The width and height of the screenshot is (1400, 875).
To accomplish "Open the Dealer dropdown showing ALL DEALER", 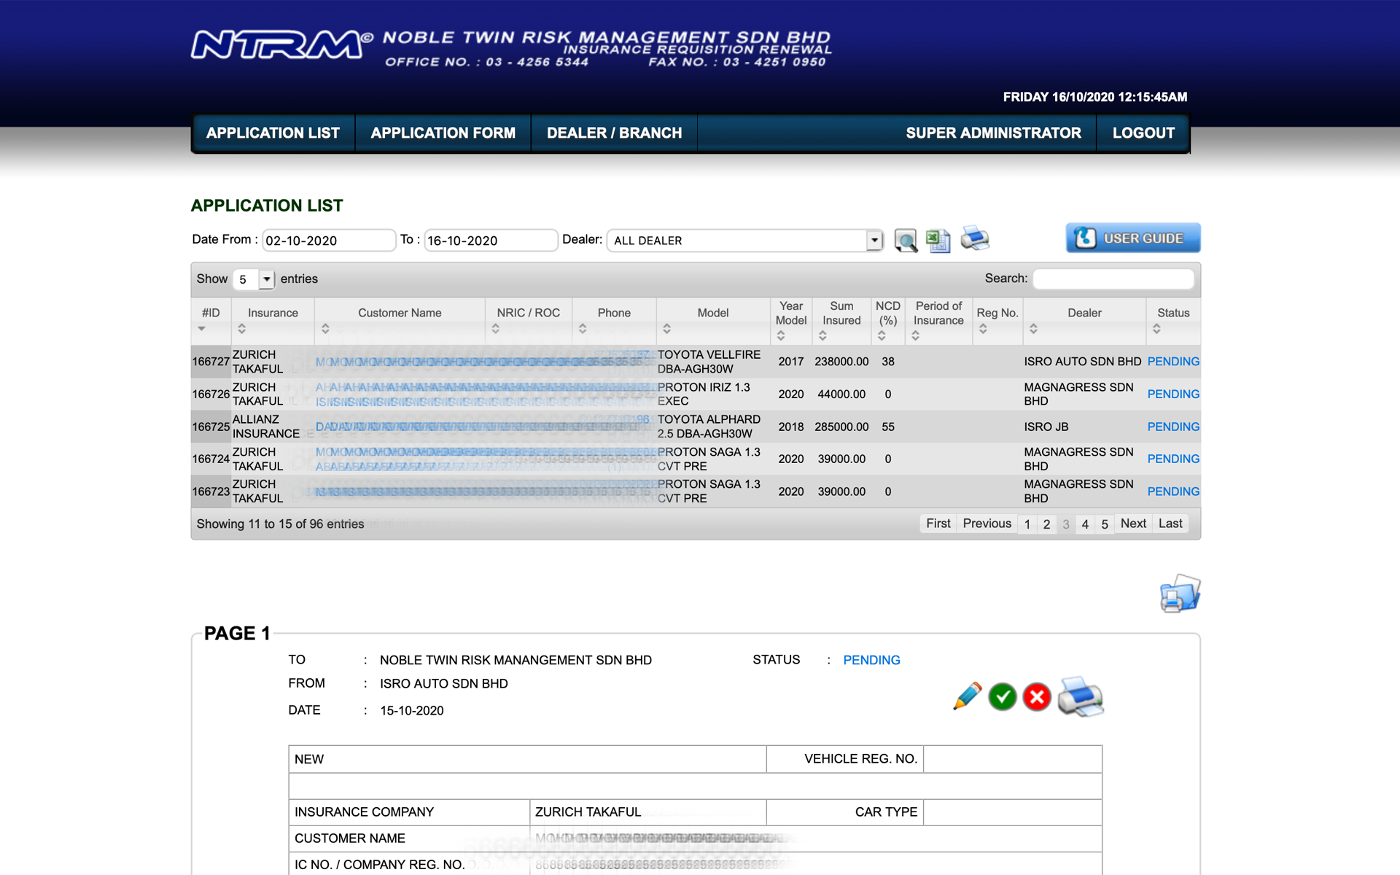I will pyautogui.click(x=744, y=241).
